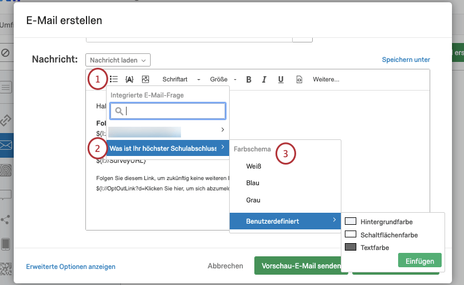Click the bulleted list icon in toolbar
The height and width of the screenshot is (285, 464).
tap(113, 79)
